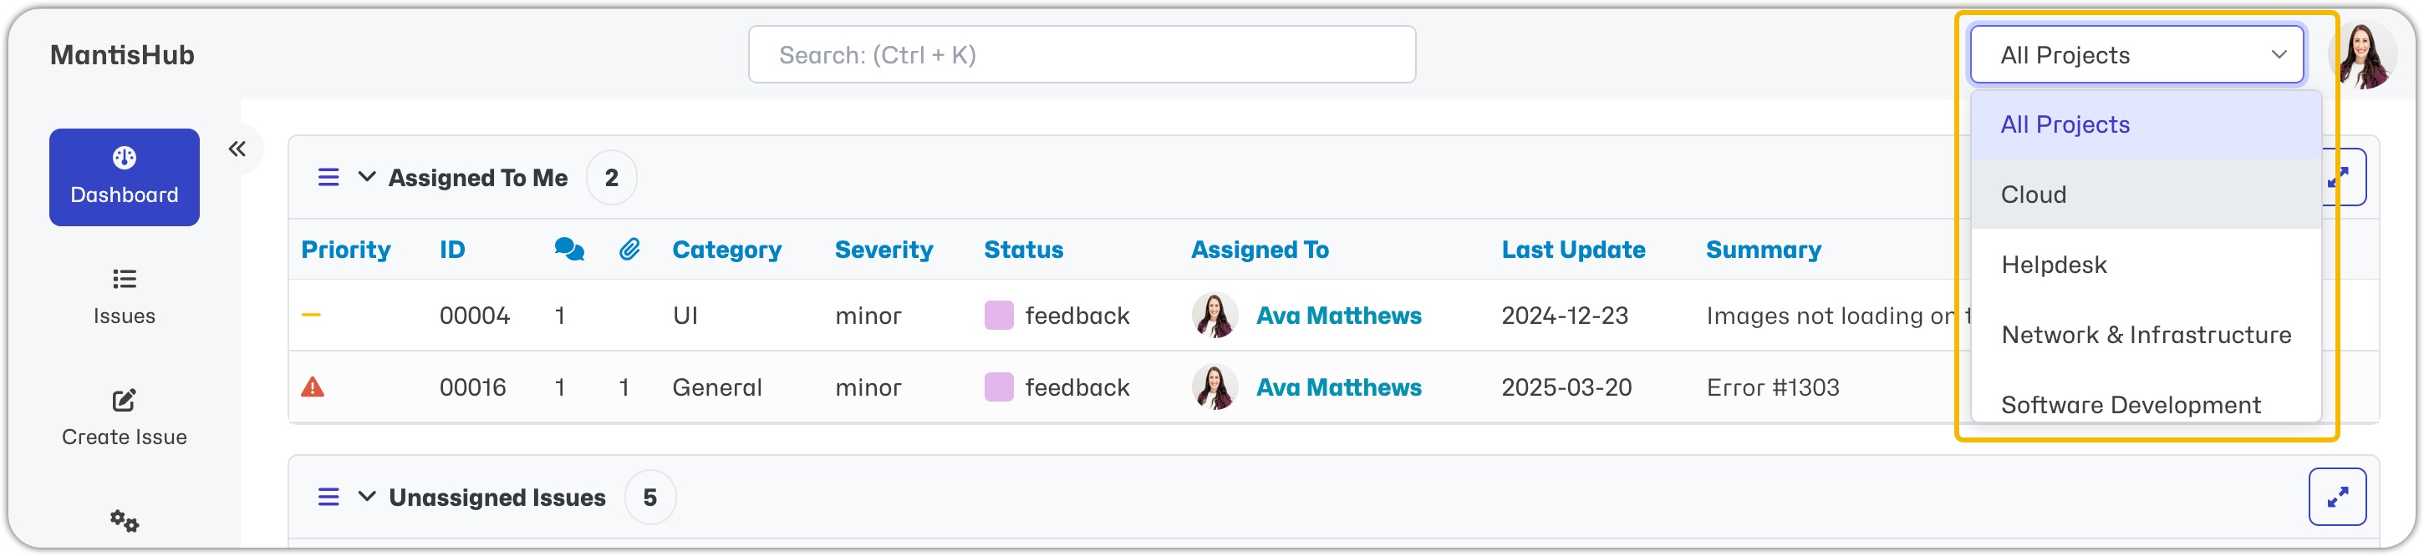The image size is (2424, 556).
Task: Open Ava Matthews link in issue 00004 row
Action: pyautogui.click(x=1339, y=316)
